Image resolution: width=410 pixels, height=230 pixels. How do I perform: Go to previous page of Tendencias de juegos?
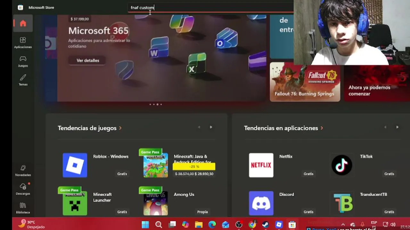pos(199,127)
